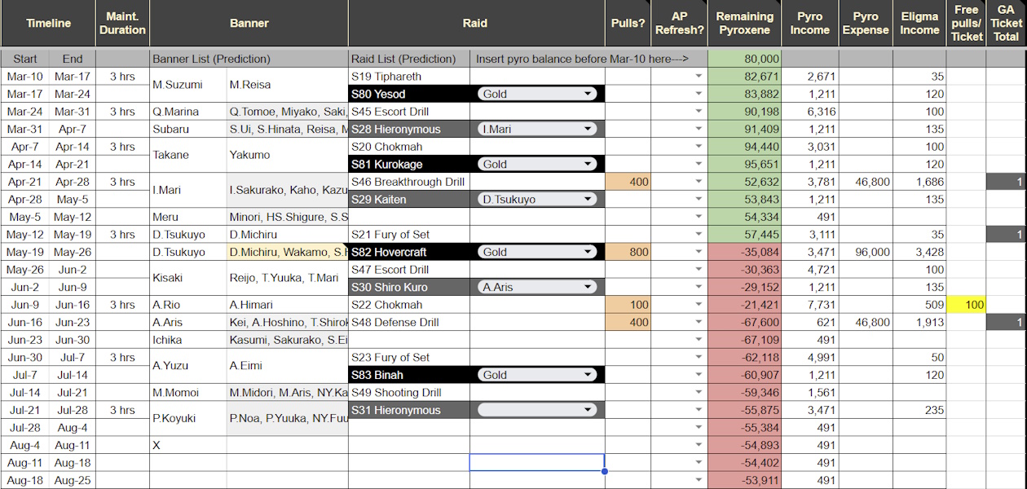Click the Q.Marina banner cell
Screen dimensions: 1027x489
coord(188,112)
